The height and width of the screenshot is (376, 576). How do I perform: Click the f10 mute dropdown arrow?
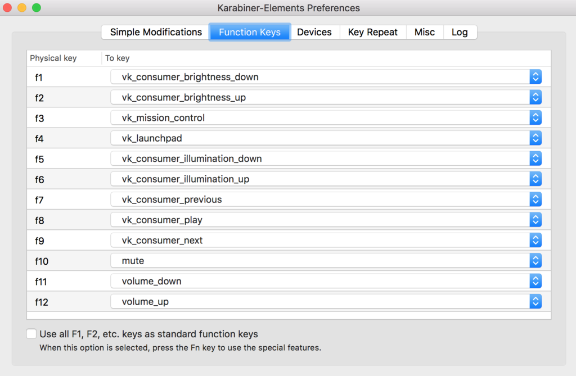coord(535,260)
